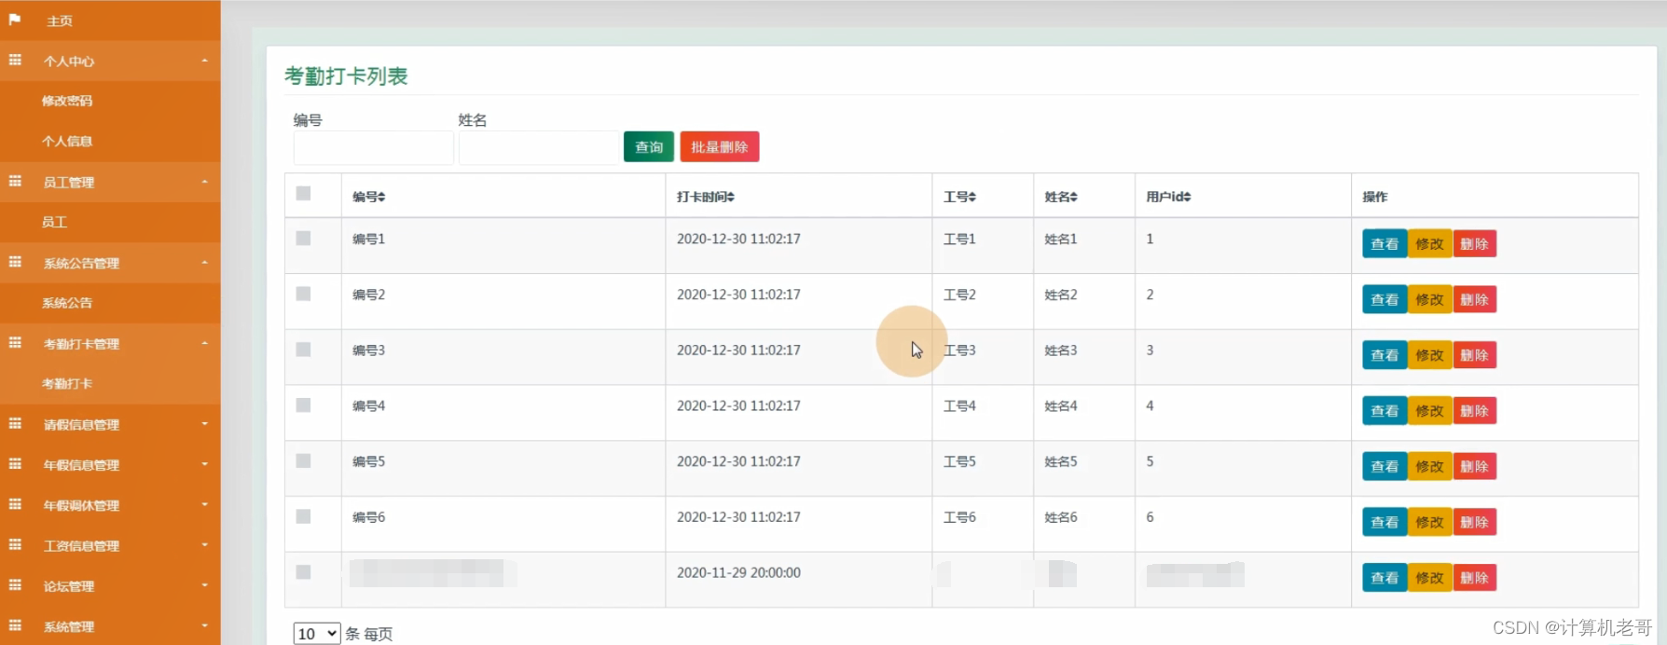
Task: Check the row checkbox for 编号4
Action: pyautogui.click(x=303, y=405)
